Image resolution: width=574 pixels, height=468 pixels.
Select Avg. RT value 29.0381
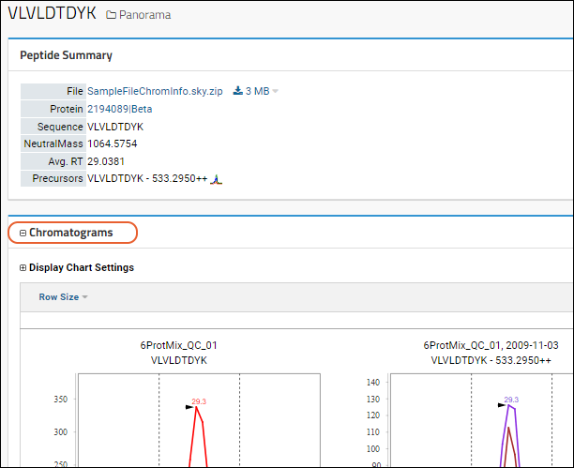pos(106,161)
